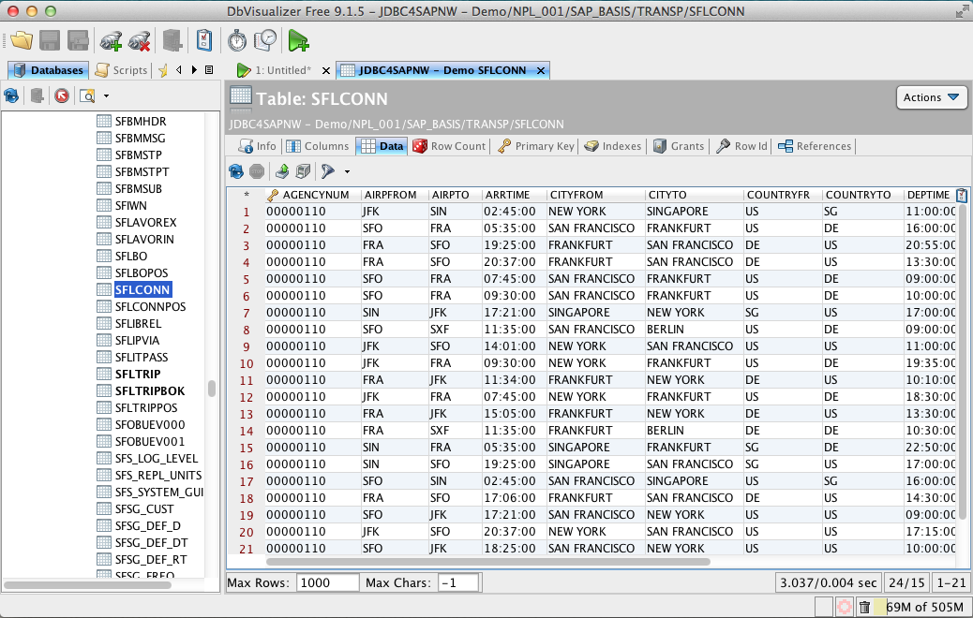Open the Actions dropdown menu
The image size is (973, 618).
coord(931,97)
